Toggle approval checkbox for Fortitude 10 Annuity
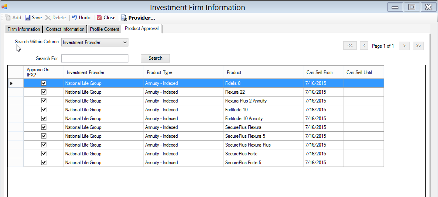The width and height of the screenshot is (438, 197). (44, 119)
